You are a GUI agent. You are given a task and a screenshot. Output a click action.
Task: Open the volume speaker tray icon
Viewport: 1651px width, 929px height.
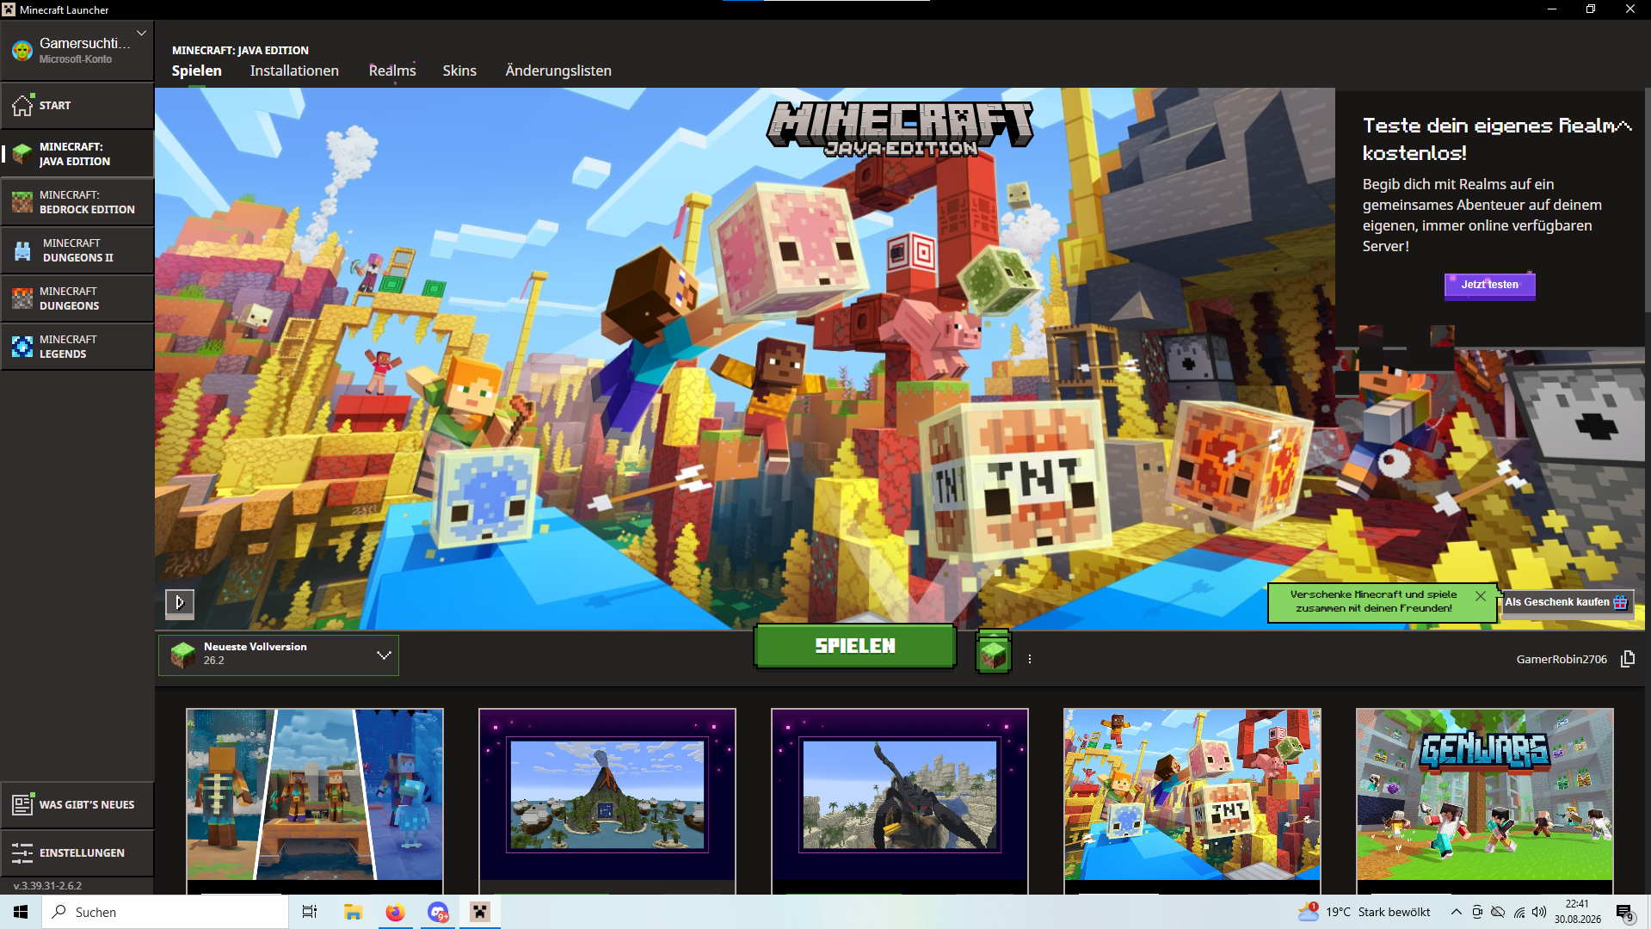pyautogui.click(x=1539, y=912)
